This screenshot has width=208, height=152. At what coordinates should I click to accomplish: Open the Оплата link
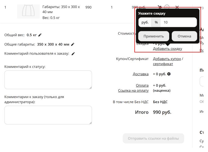(142, 86)
